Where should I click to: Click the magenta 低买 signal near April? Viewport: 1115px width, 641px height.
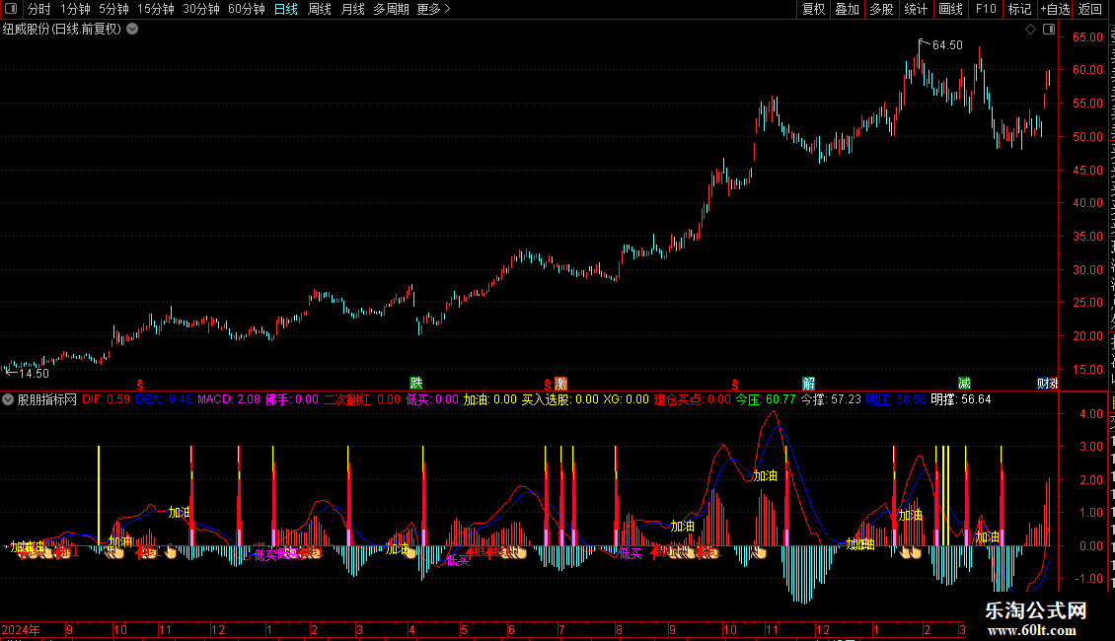tap(457, 561)
